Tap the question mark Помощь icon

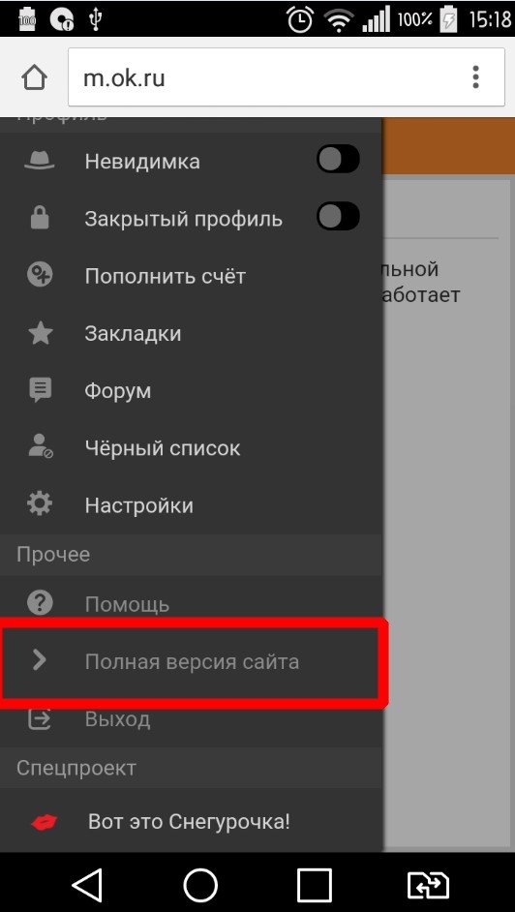(40, 604)
